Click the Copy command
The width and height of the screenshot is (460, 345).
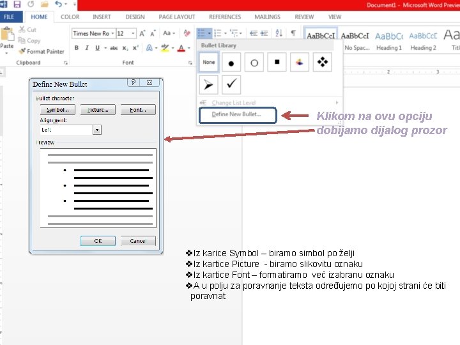(x=29, y=40)
